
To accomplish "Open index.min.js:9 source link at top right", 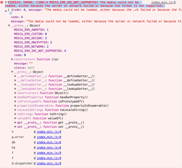I will [163, 2].
